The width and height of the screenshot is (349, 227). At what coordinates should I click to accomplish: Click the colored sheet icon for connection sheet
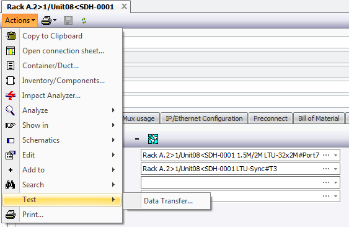pos(11,51)
